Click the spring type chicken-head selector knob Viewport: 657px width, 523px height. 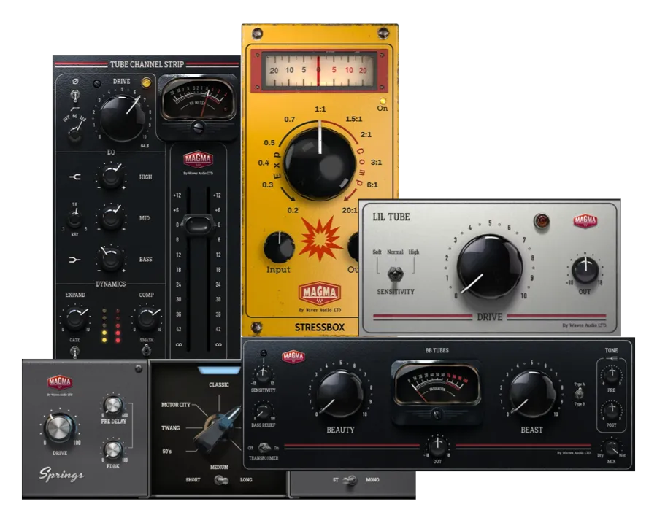click(x=217, y=428)
